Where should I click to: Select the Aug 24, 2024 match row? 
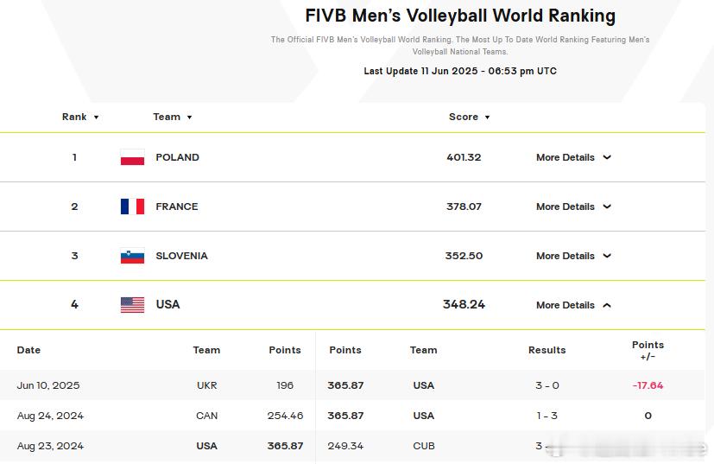pos(50,416)
